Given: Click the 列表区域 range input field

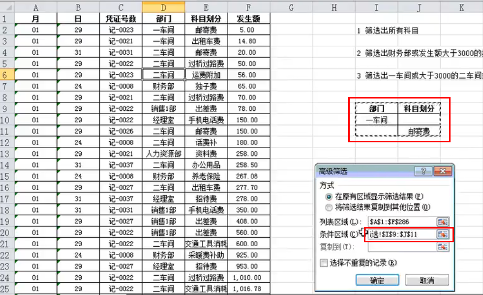Looking at the screenshot, I should pyautogui.click(x=401, y=222).
